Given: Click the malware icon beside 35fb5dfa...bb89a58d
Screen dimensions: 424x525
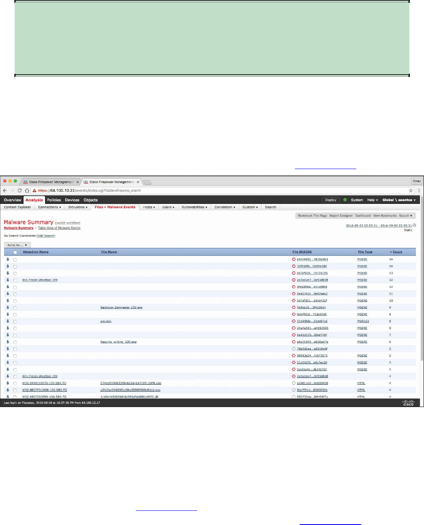Looking at the screenshot, I should coord(294,266).
